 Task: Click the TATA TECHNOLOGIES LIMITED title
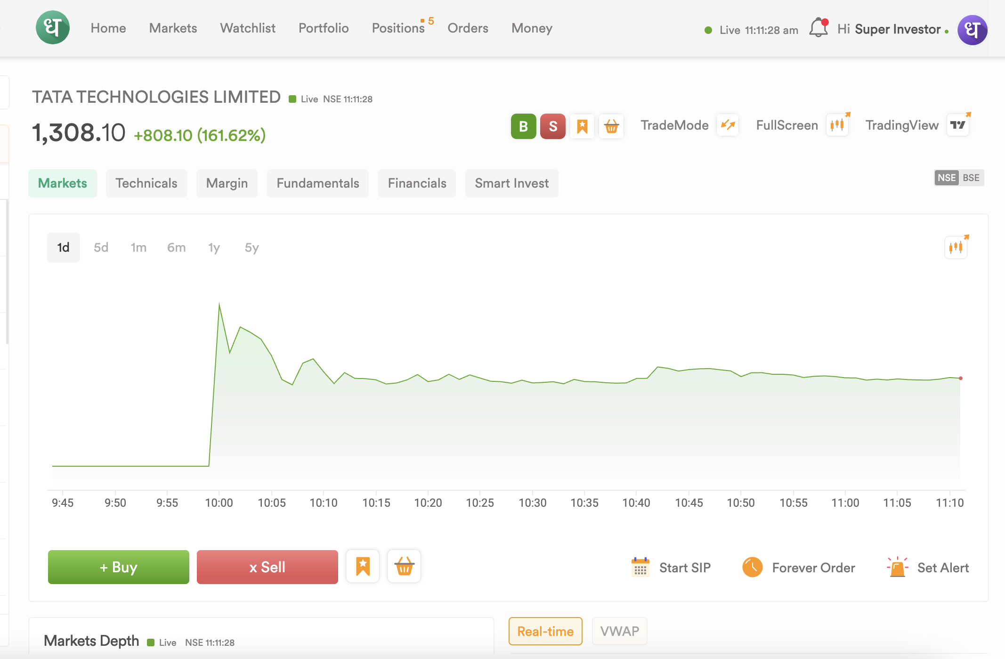(x=156, y=97)
